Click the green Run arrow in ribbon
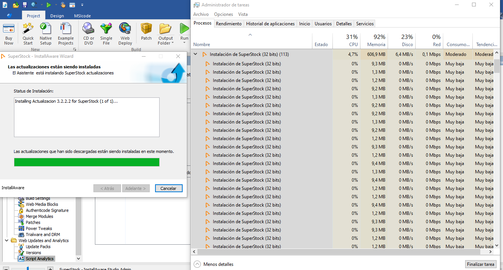This screenshot has height=270, width=503. [184, 29]
